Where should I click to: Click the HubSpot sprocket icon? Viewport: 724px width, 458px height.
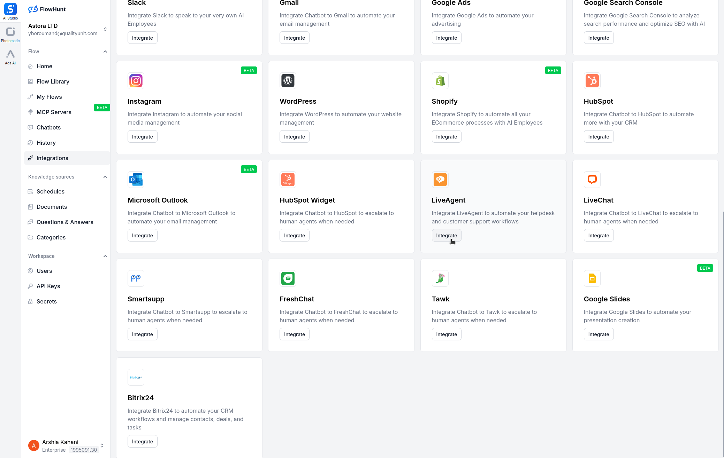point(592,81)
